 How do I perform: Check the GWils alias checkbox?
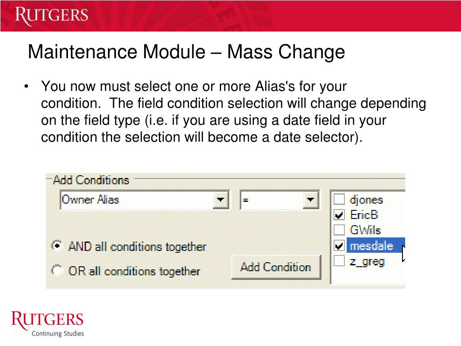click(x=339, y=230)
